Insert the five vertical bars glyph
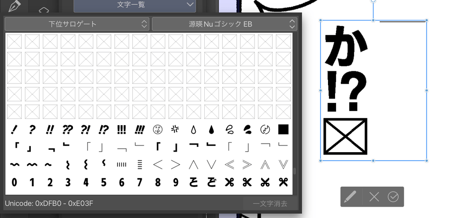 pos(122,164)
